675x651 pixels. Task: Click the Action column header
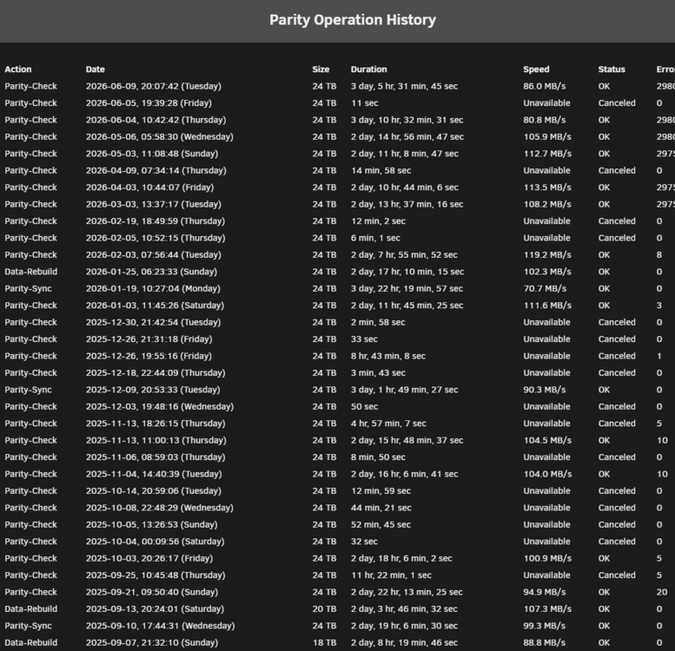click(x=18, y=69)
